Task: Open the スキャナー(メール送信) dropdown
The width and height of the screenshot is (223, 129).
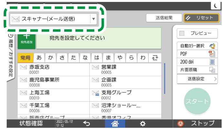Action: 53,19
